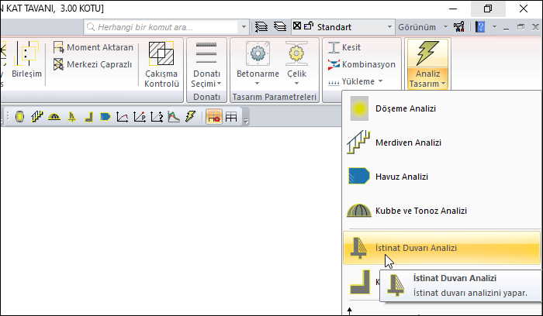Toggle the lock icon in the Standart box
543x316 pixels.
point(308,26)
